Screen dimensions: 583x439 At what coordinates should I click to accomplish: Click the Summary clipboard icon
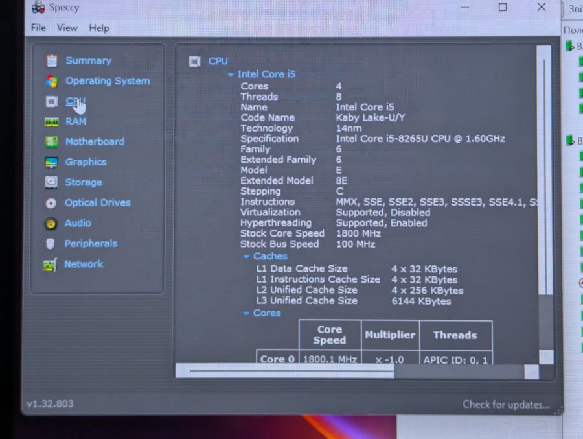pos(52,61)
